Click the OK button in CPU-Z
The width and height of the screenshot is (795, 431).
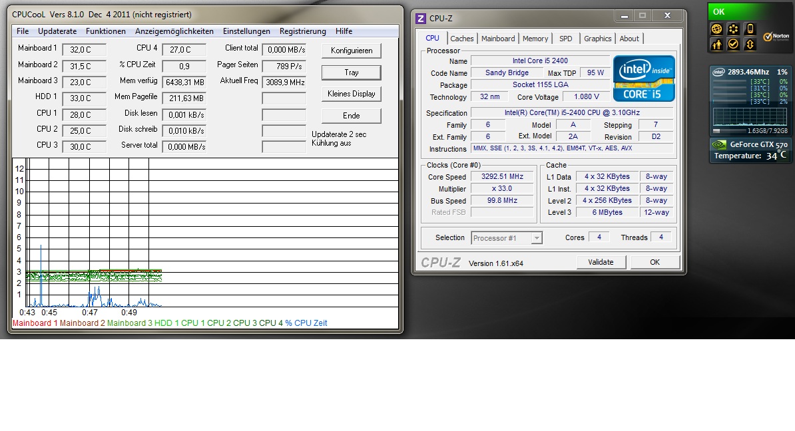655,262
